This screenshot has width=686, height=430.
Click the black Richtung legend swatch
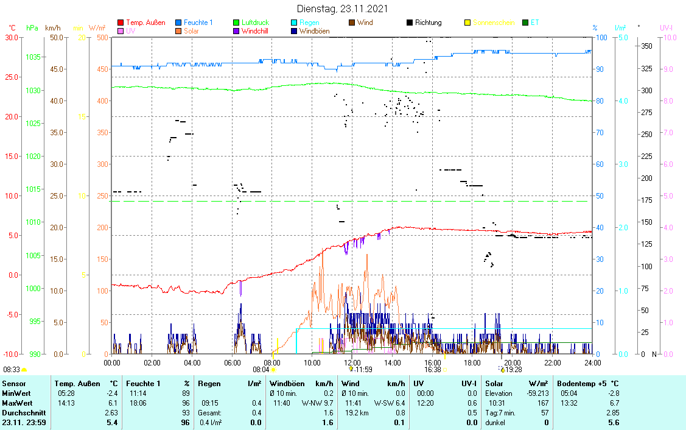coord(410,23)
